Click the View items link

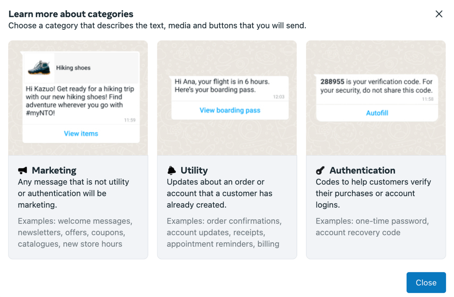(81, 134)
